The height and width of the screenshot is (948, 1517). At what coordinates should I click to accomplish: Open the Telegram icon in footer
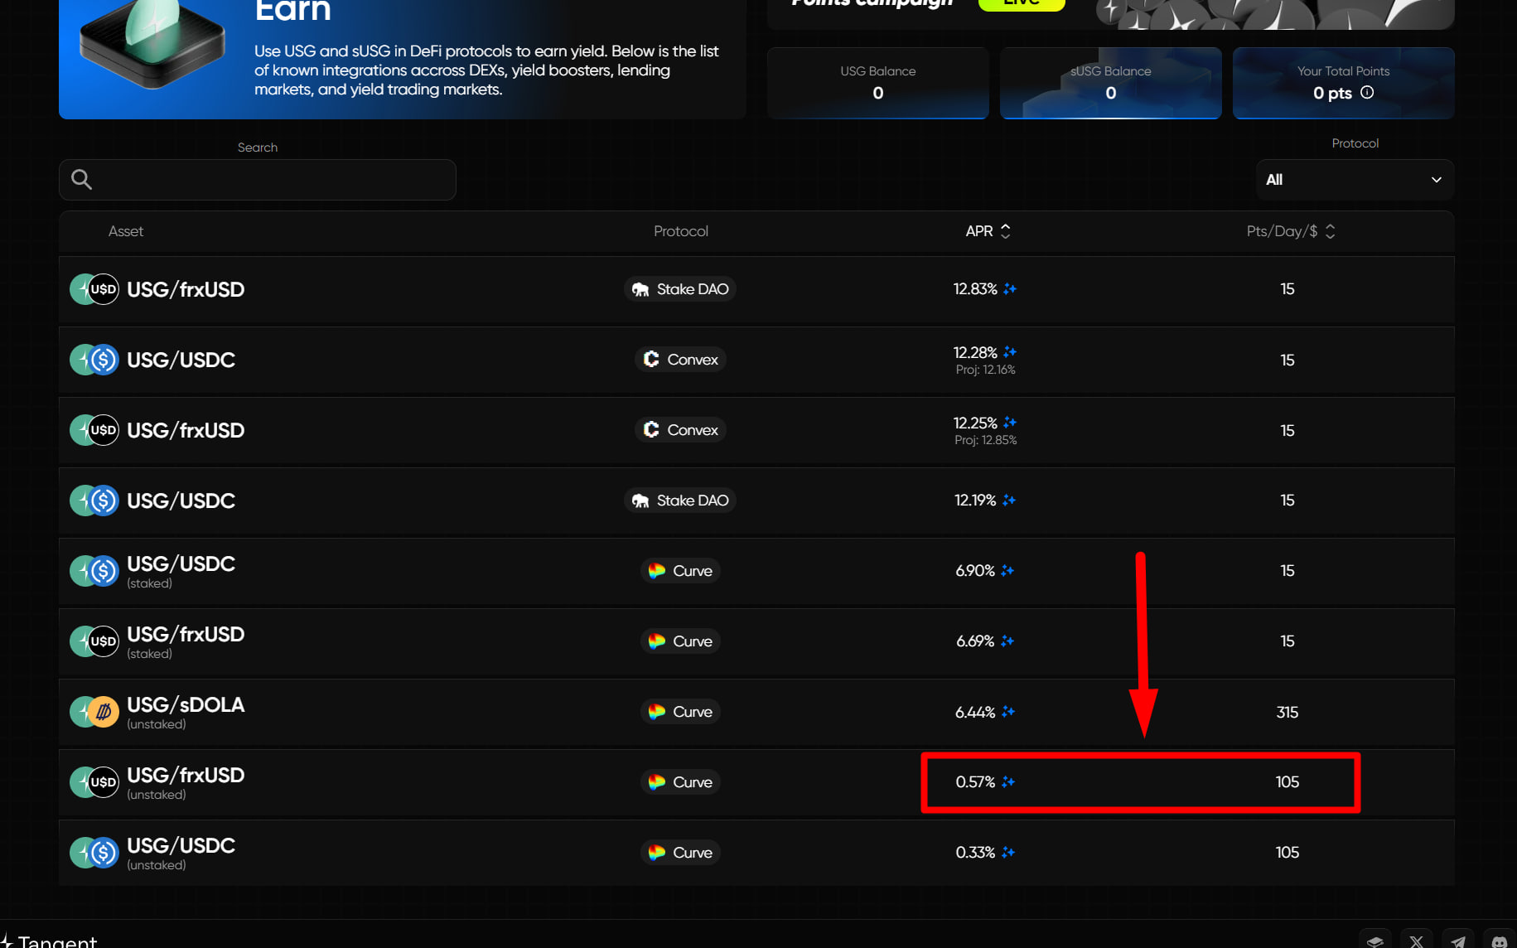pyautogui.click(x=1458, y=941)
